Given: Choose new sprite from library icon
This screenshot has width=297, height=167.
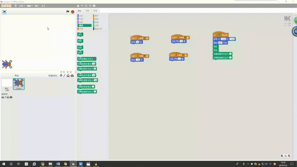Looking at the screenshot, I should click(61, 76).
